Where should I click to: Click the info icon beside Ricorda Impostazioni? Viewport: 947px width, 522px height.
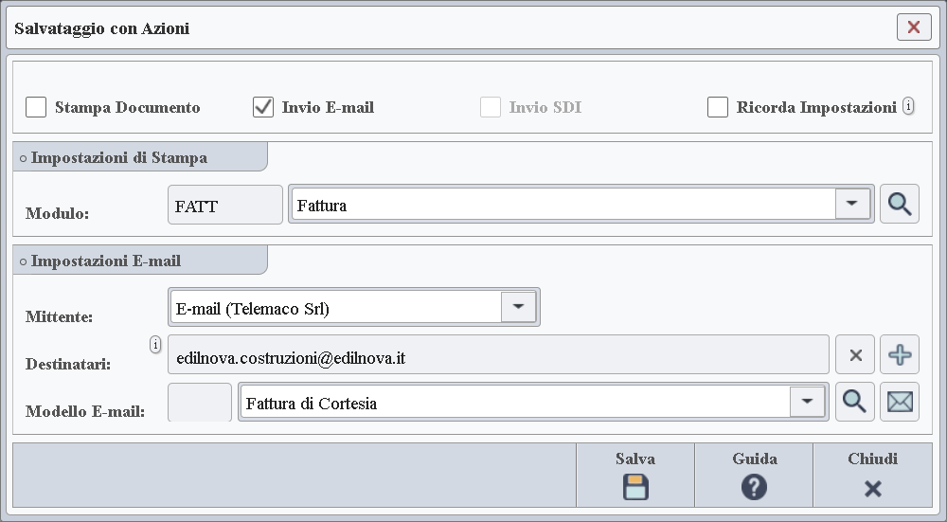[908, 106]
